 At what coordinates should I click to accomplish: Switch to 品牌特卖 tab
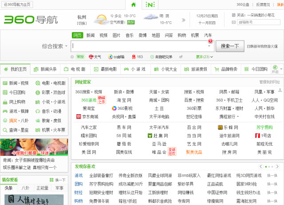pos(226,69)
